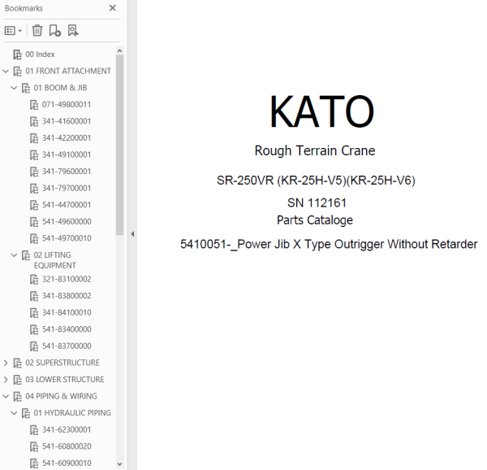Go to bookmark 541-83700000

(67, 346)
